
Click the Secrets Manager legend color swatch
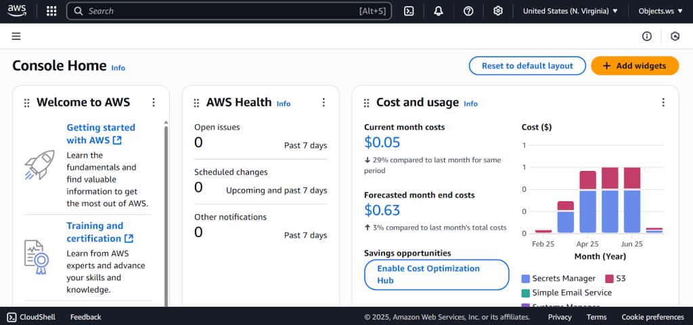[x=526, y=278]
